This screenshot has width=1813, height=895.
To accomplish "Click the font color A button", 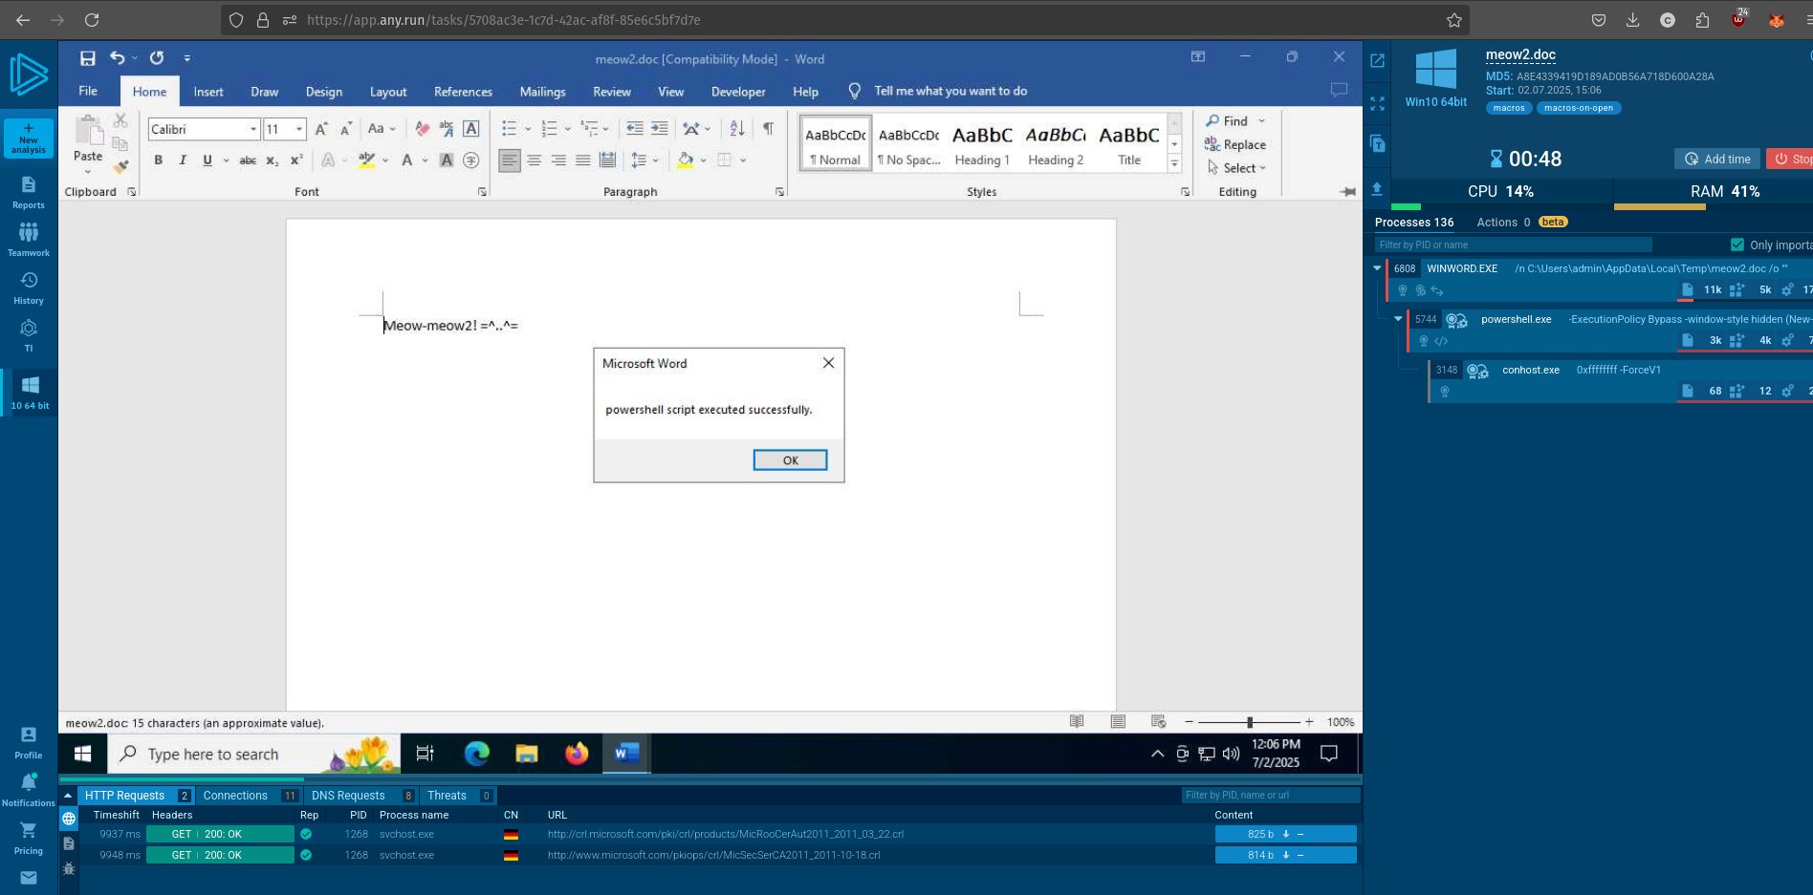I will point(407,160).
